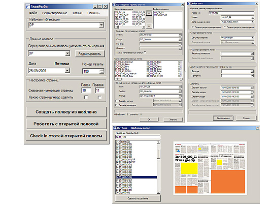Click the page name field in templates window
Viewport: 274px width, 206px height.
tap(138, 137)
